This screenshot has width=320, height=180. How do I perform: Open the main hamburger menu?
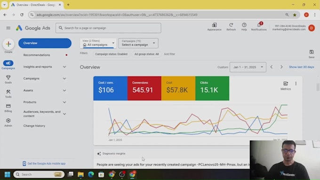point(8,28)
